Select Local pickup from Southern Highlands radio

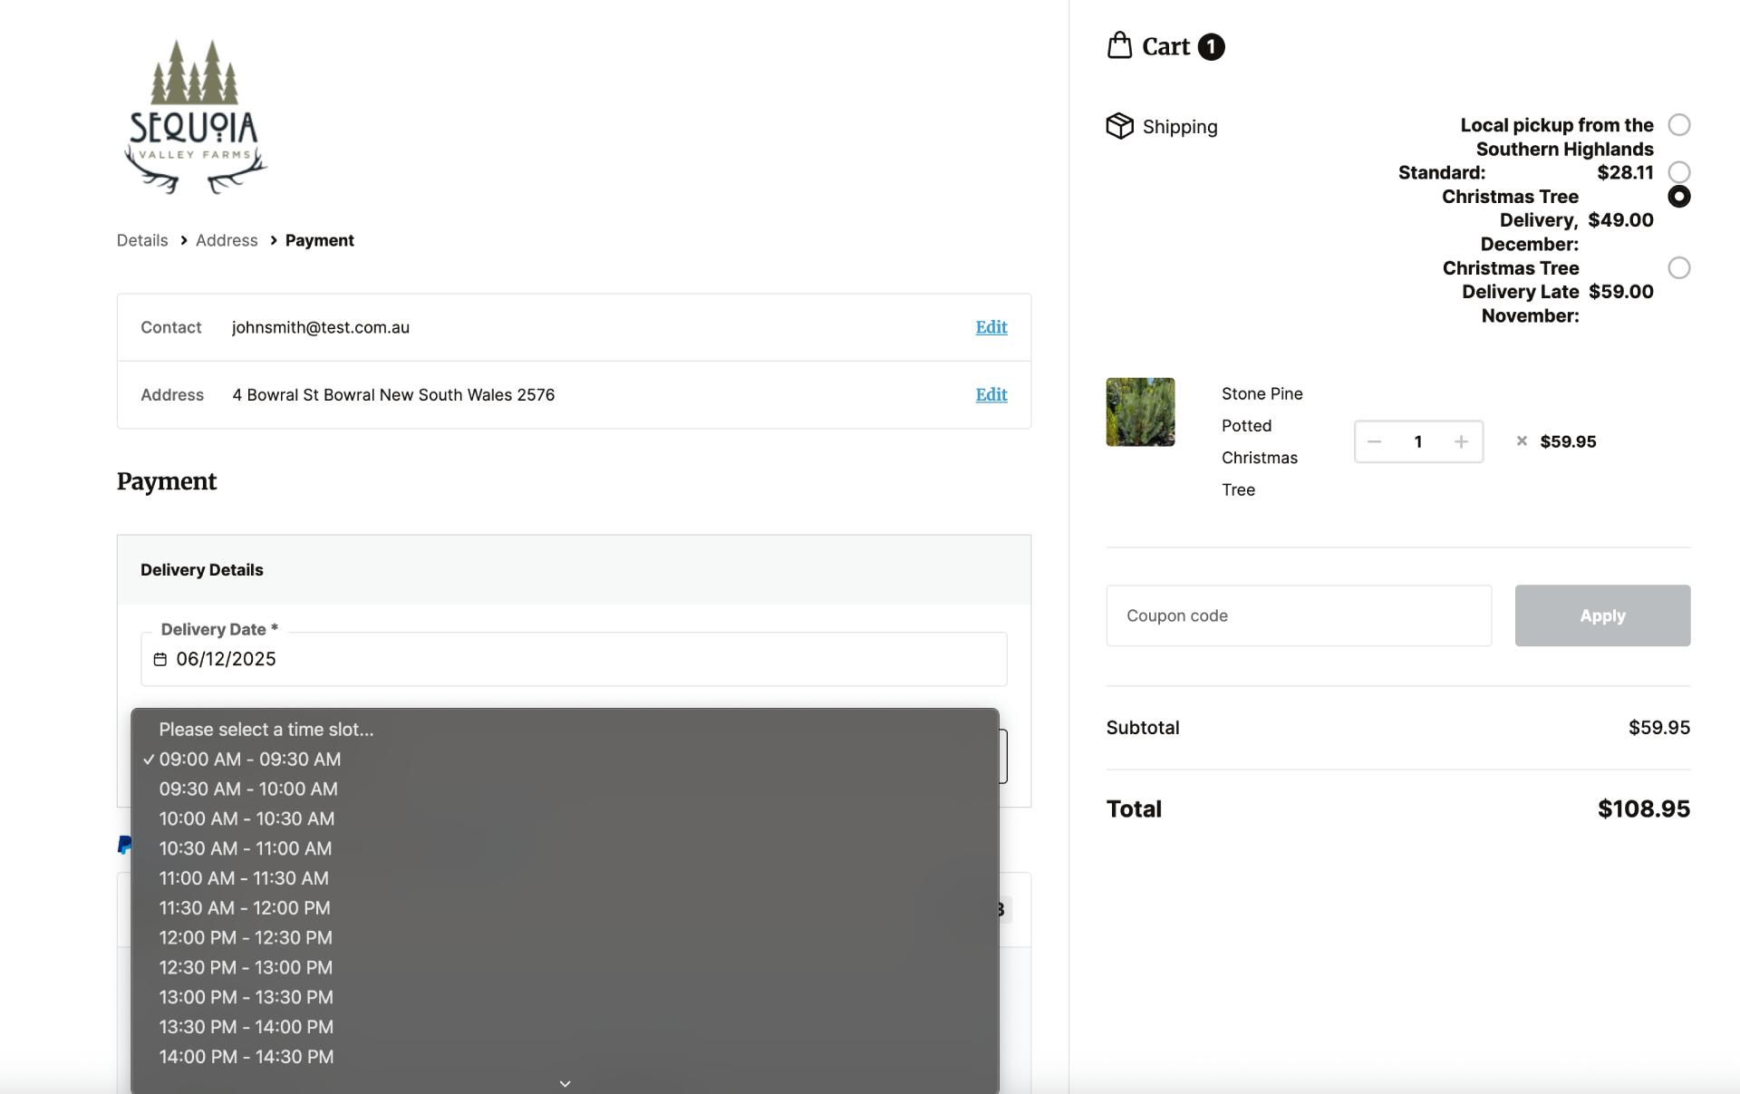[1678, 125]
